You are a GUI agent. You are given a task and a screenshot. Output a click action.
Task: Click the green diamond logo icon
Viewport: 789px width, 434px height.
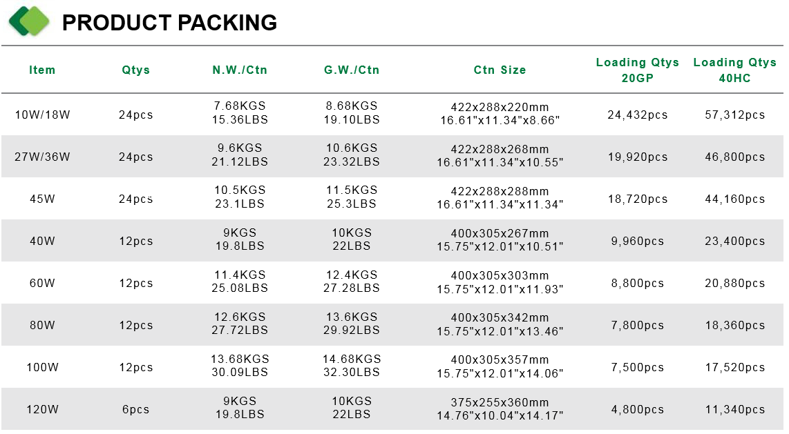[x=29, y=21]
